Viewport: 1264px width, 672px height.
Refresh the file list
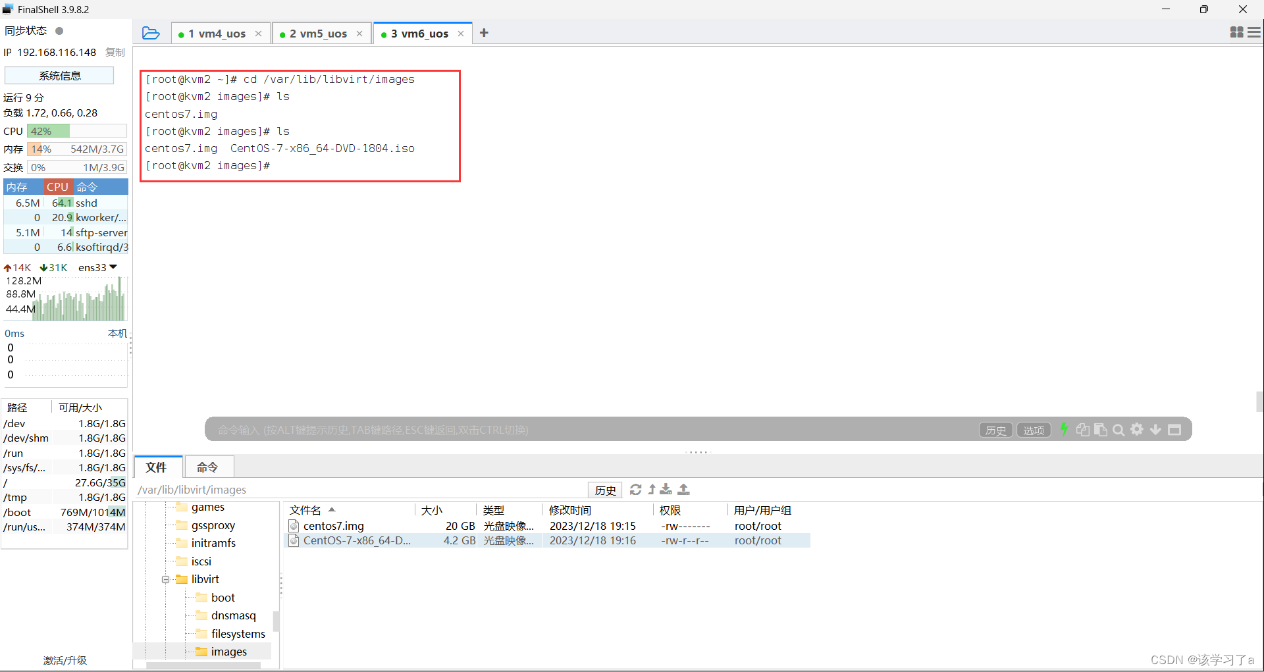635,489
